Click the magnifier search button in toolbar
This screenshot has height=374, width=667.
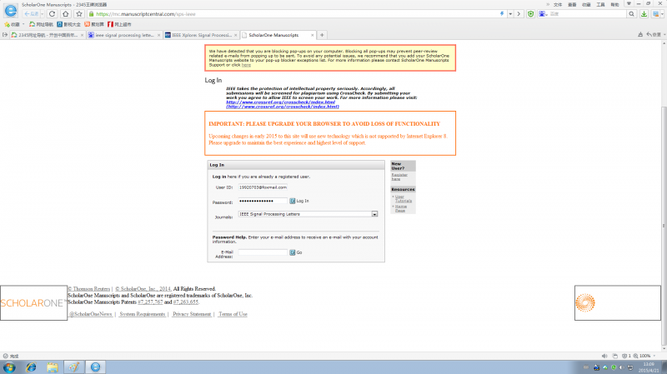pyautogui.click(x=632, y=14)
